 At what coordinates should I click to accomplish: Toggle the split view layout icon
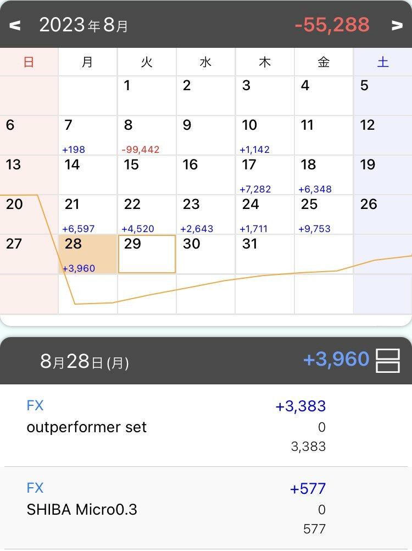pyautogui.click(x=387, y=361)
